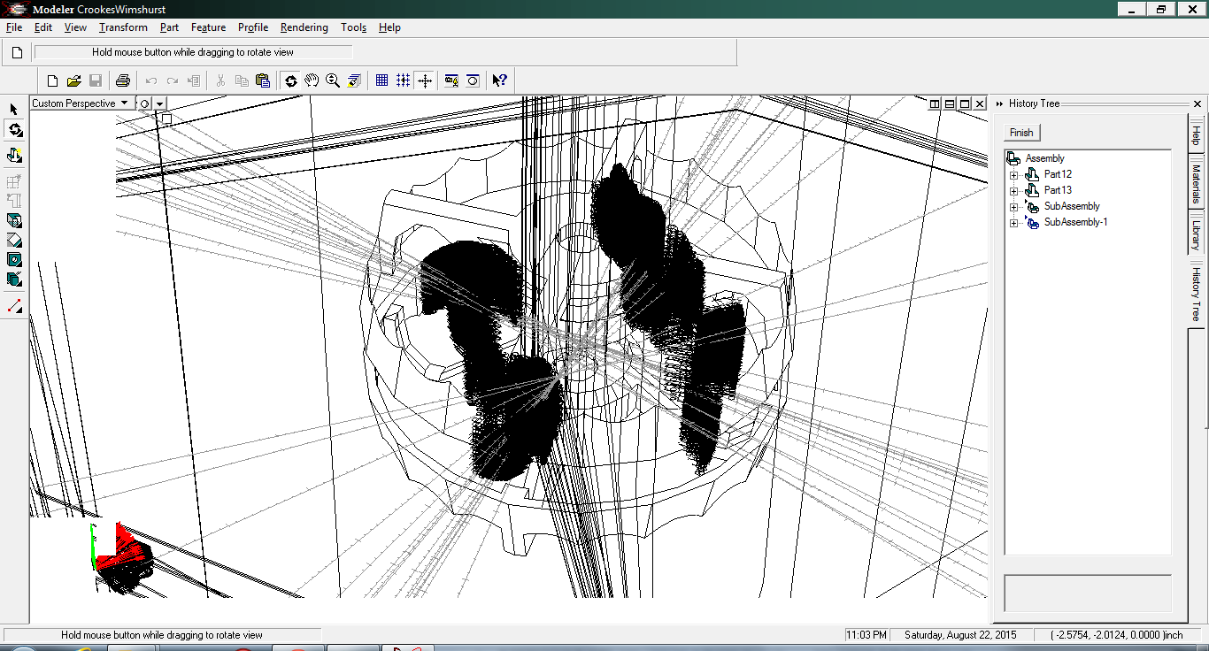Click the viewport vertical split button
1209x651 pixels.
point(934,103)
